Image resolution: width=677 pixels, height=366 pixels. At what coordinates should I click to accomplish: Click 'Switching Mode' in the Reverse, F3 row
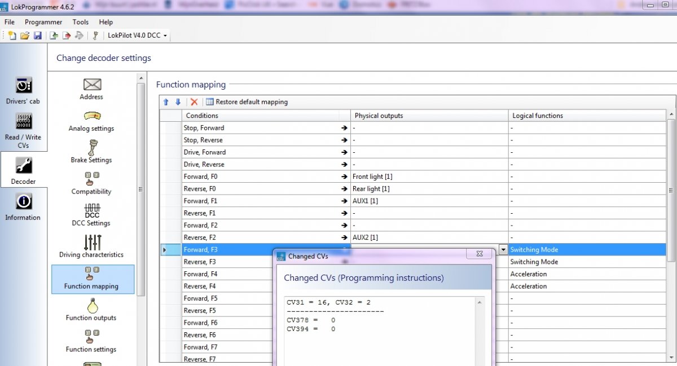coord(534,262)
